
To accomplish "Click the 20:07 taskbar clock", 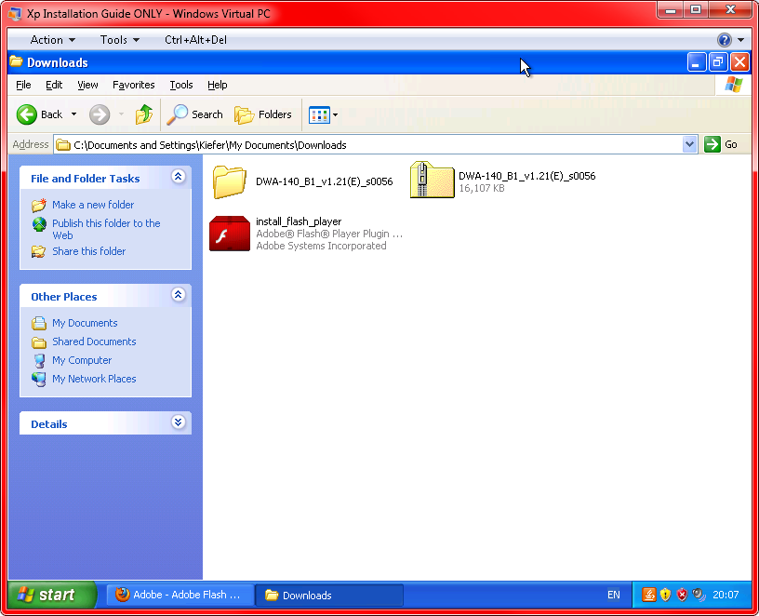I will coord(726,595).
